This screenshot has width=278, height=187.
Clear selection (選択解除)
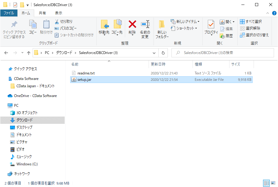pyautogui.click(x=250, y=28)
